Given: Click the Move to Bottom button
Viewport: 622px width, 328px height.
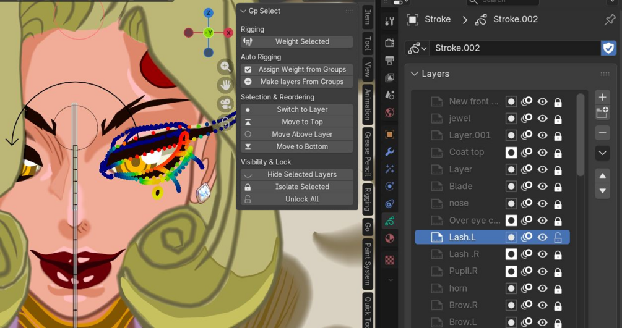Looking at the screenshot, I should point(296,146).
